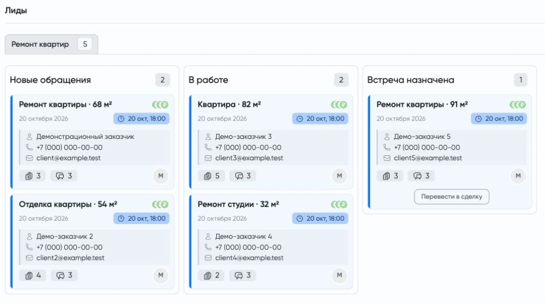
Task: Click the В работе column title
Action: point(208,80)
